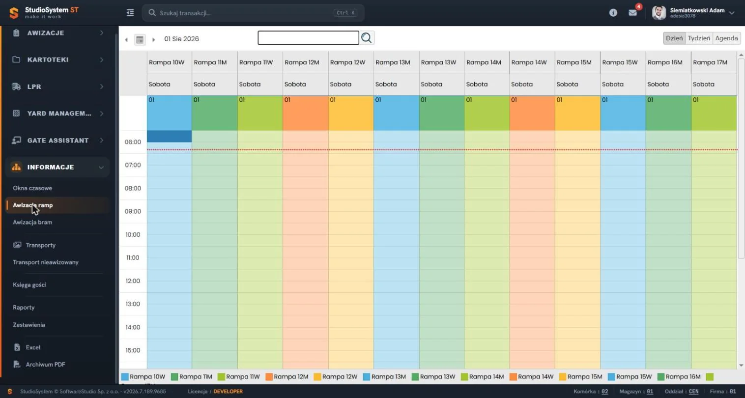Click the Ctrl K shortcut badge

point(345,13)
